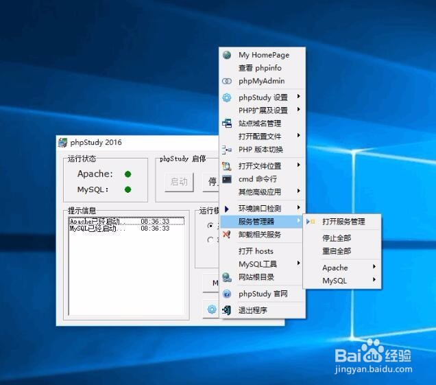The image size is (436, 385).
Task: Choose 查看 phpinfo from the menu
Action: [x=263, y=68]
